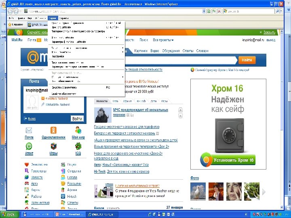Choose Надстройки in the Сервис menu
The width and height of the screenshot is (291, 218).
pos(86,56)
